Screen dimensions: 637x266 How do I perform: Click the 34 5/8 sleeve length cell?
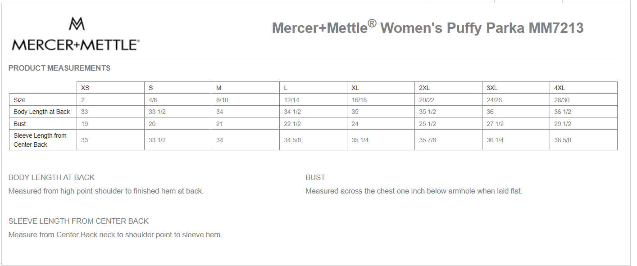pos(292,140)
